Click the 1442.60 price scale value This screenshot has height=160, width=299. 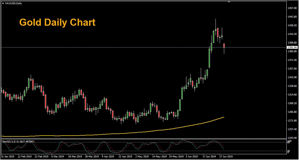(x=292, y=17)
